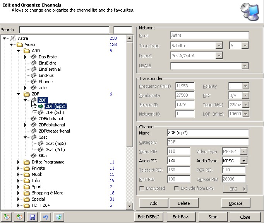Open the recycle bin icon in bottom toolbar
Viewport: 264px width, 223px height.
tap(58, 217)
